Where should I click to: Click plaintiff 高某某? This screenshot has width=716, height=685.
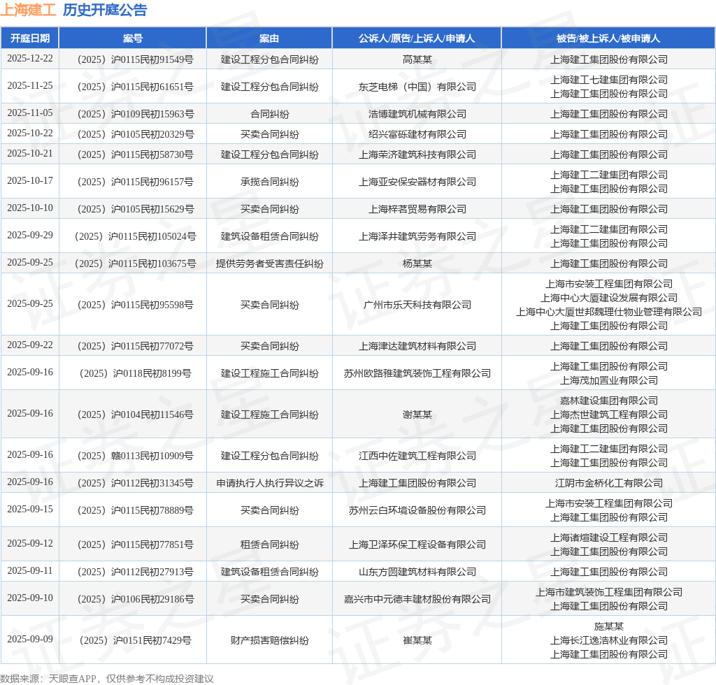[x=417, y=59]
